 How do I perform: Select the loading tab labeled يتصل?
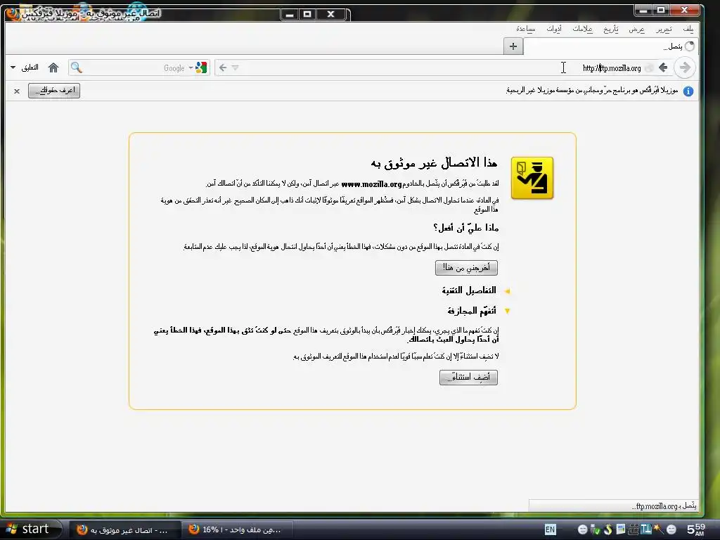[x=611, y=46]
